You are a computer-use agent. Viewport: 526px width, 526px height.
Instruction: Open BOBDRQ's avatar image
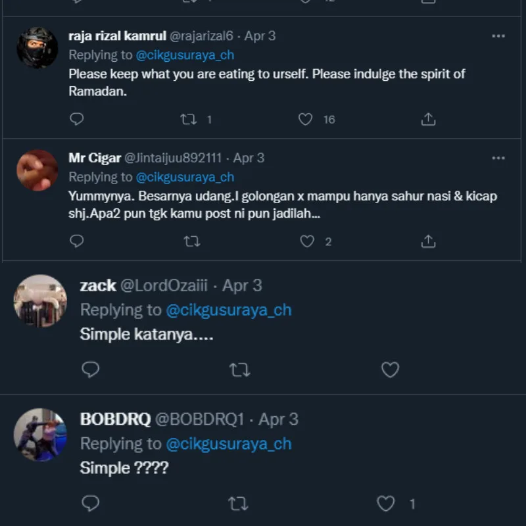coord(40,435)
